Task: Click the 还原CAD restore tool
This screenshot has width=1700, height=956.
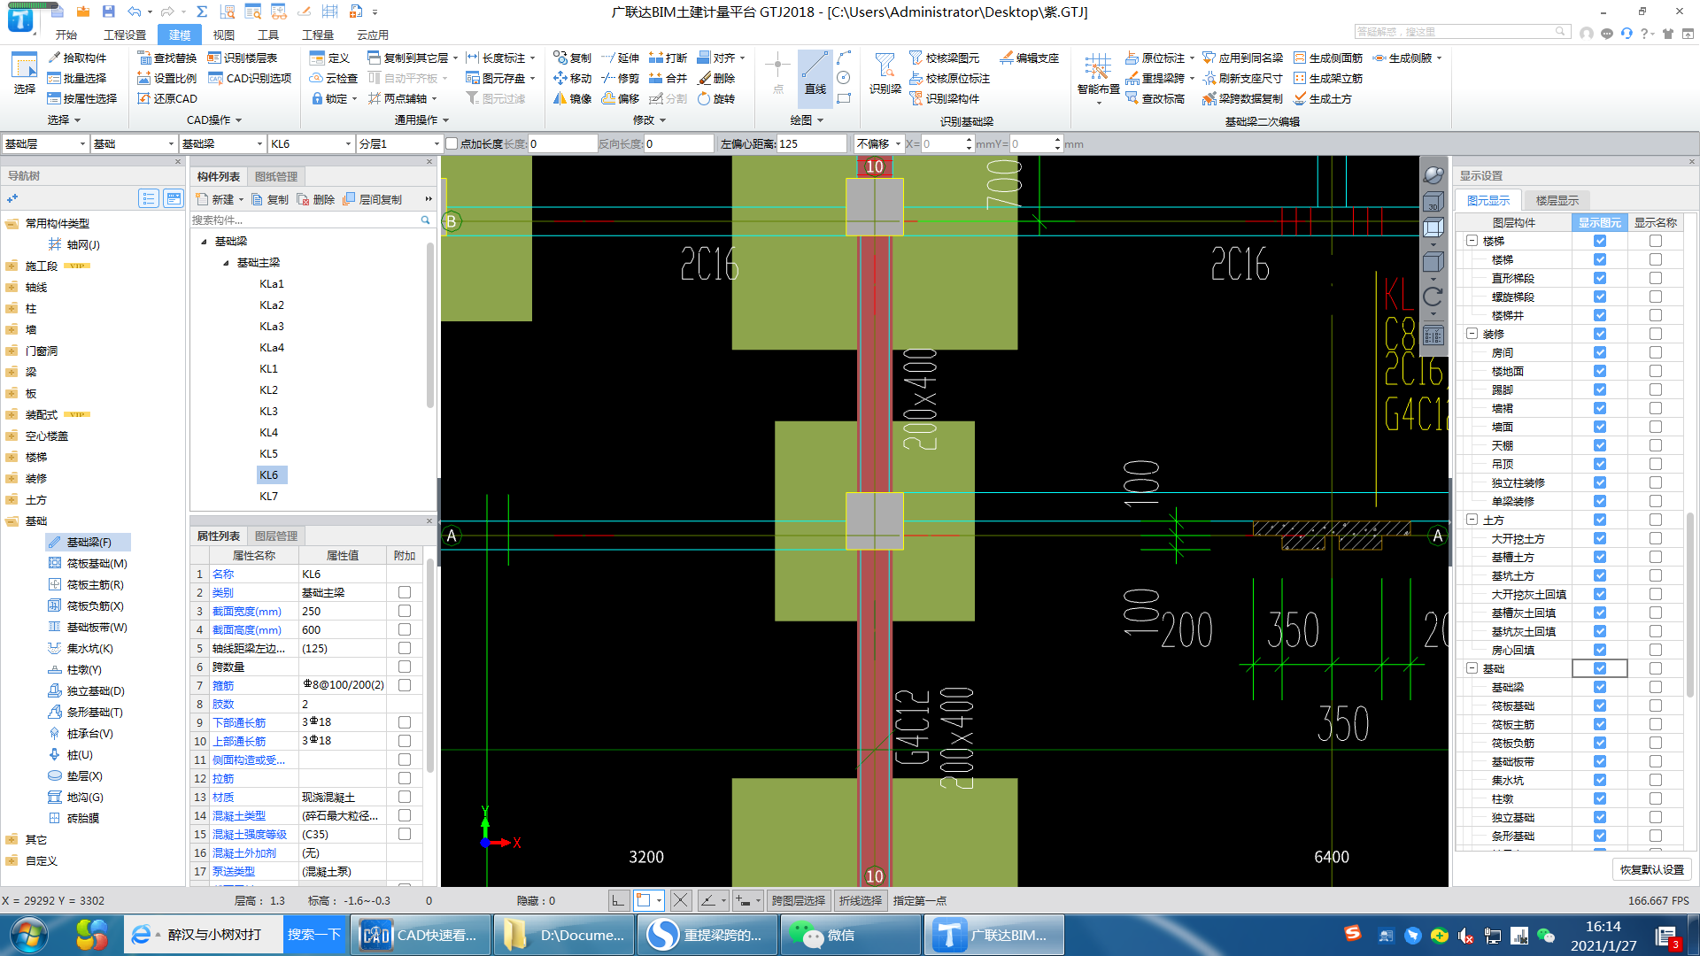Action: [x=167, y=98]
